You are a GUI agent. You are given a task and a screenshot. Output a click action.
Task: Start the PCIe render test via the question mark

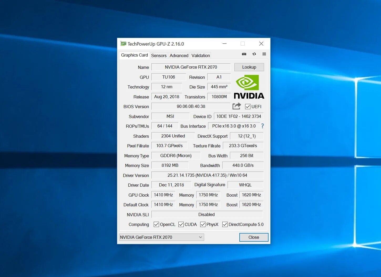click(262, 126)
